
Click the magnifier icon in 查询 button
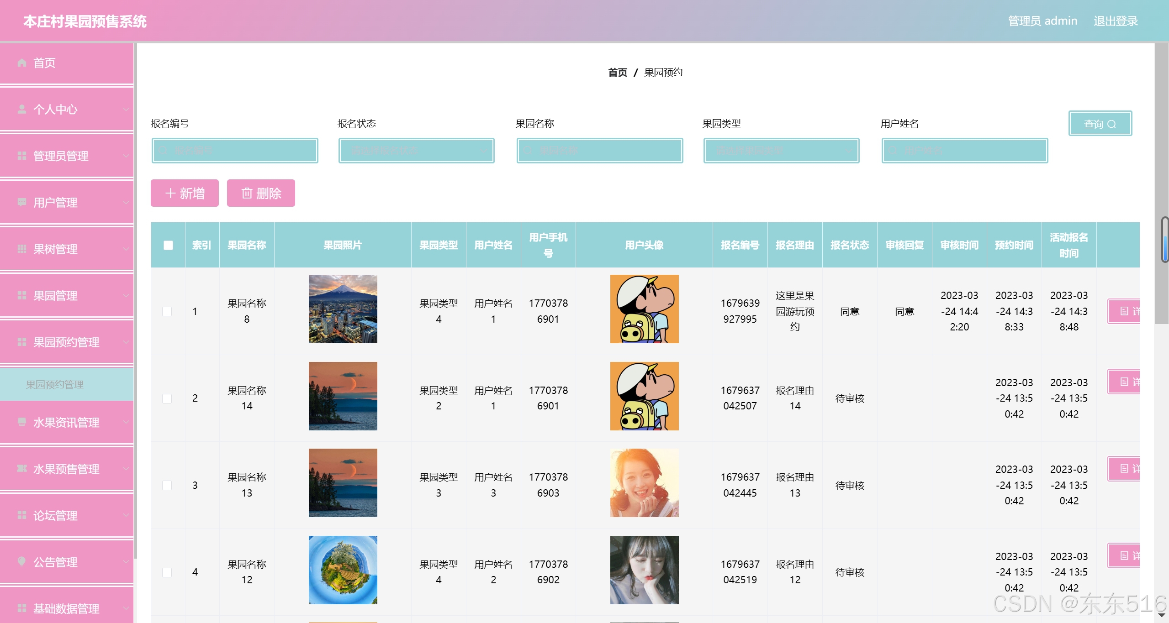pos(1112,124)
